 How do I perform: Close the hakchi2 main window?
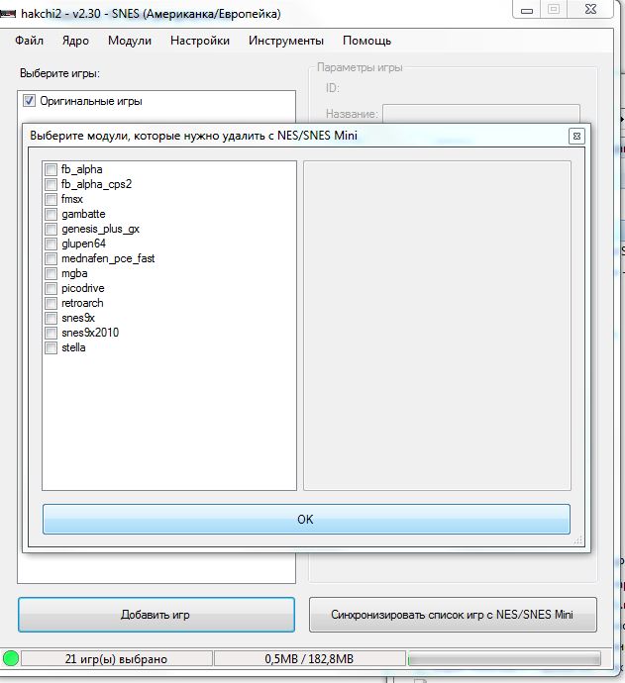[590, 10]
